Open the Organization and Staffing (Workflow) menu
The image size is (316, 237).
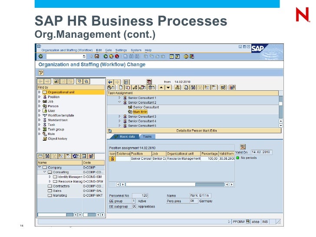coord(67,50)
